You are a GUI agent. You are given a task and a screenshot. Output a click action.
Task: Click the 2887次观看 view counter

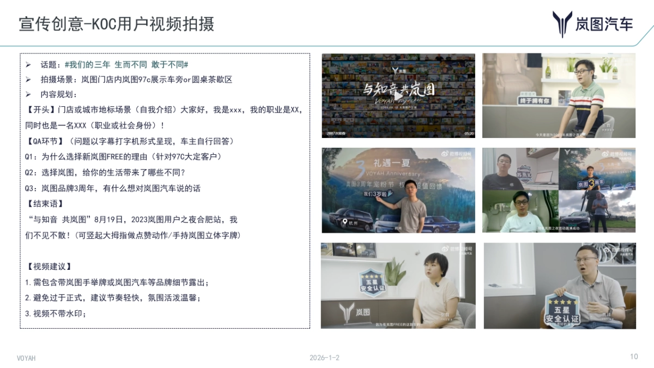coord(336,133)
